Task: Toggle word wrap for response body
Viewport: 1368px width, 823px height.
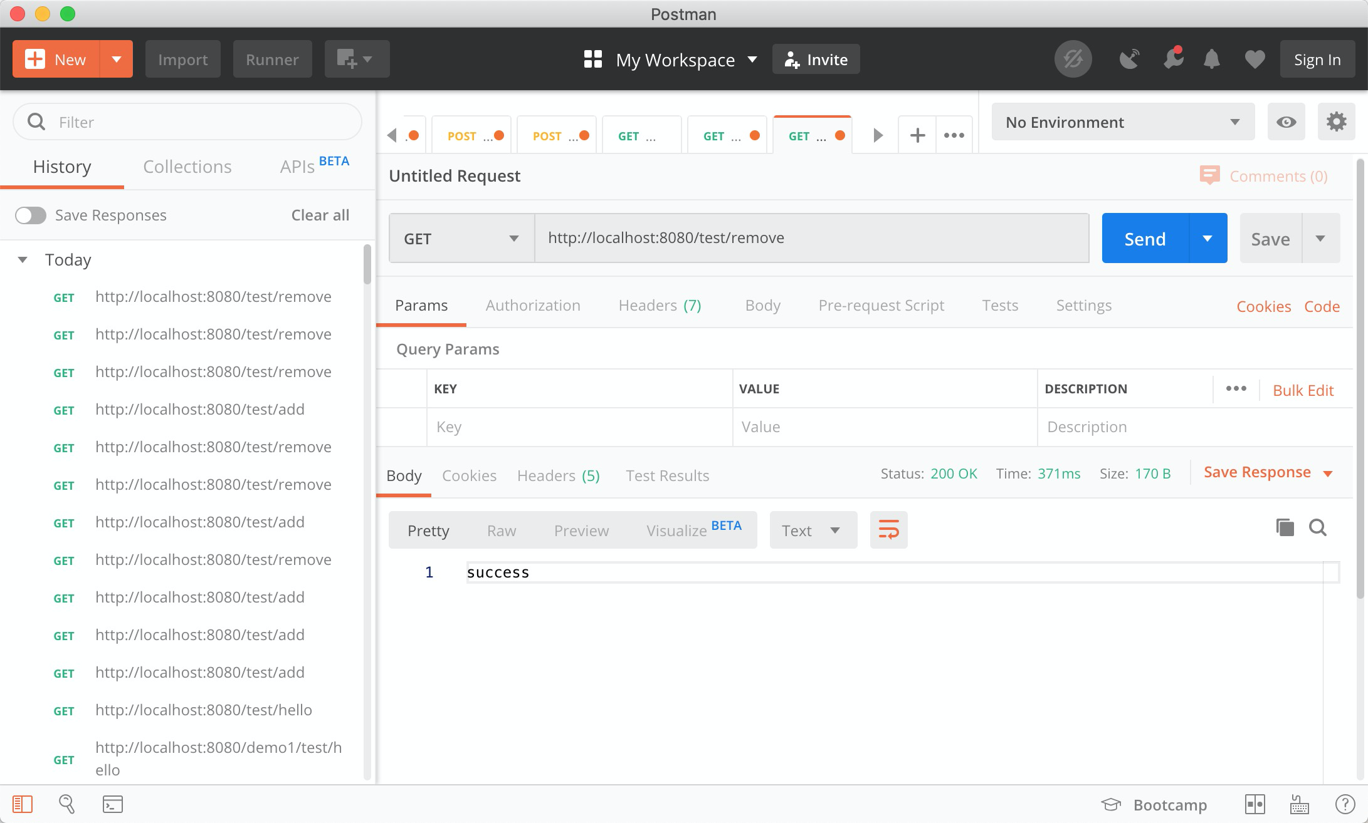Action: pos(888,530)
